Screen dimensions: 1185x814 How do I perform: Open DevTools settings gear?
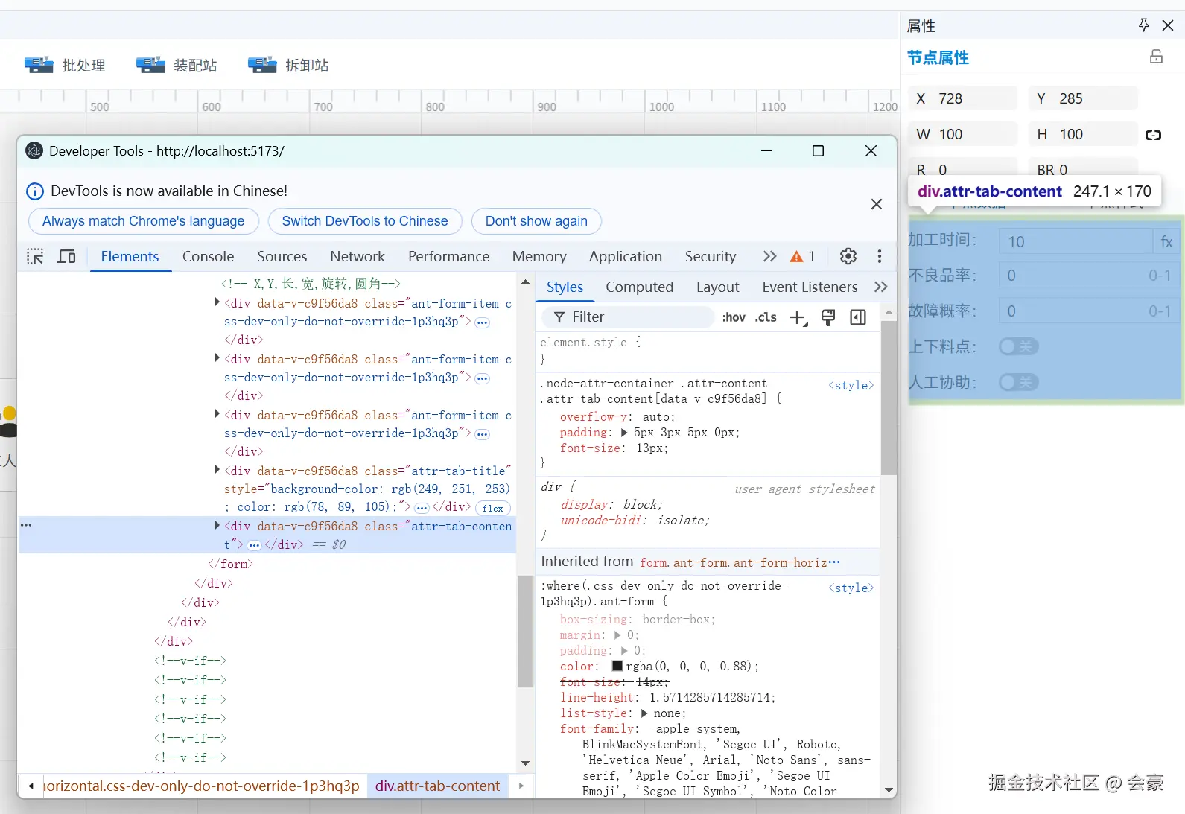coord(848,257)
